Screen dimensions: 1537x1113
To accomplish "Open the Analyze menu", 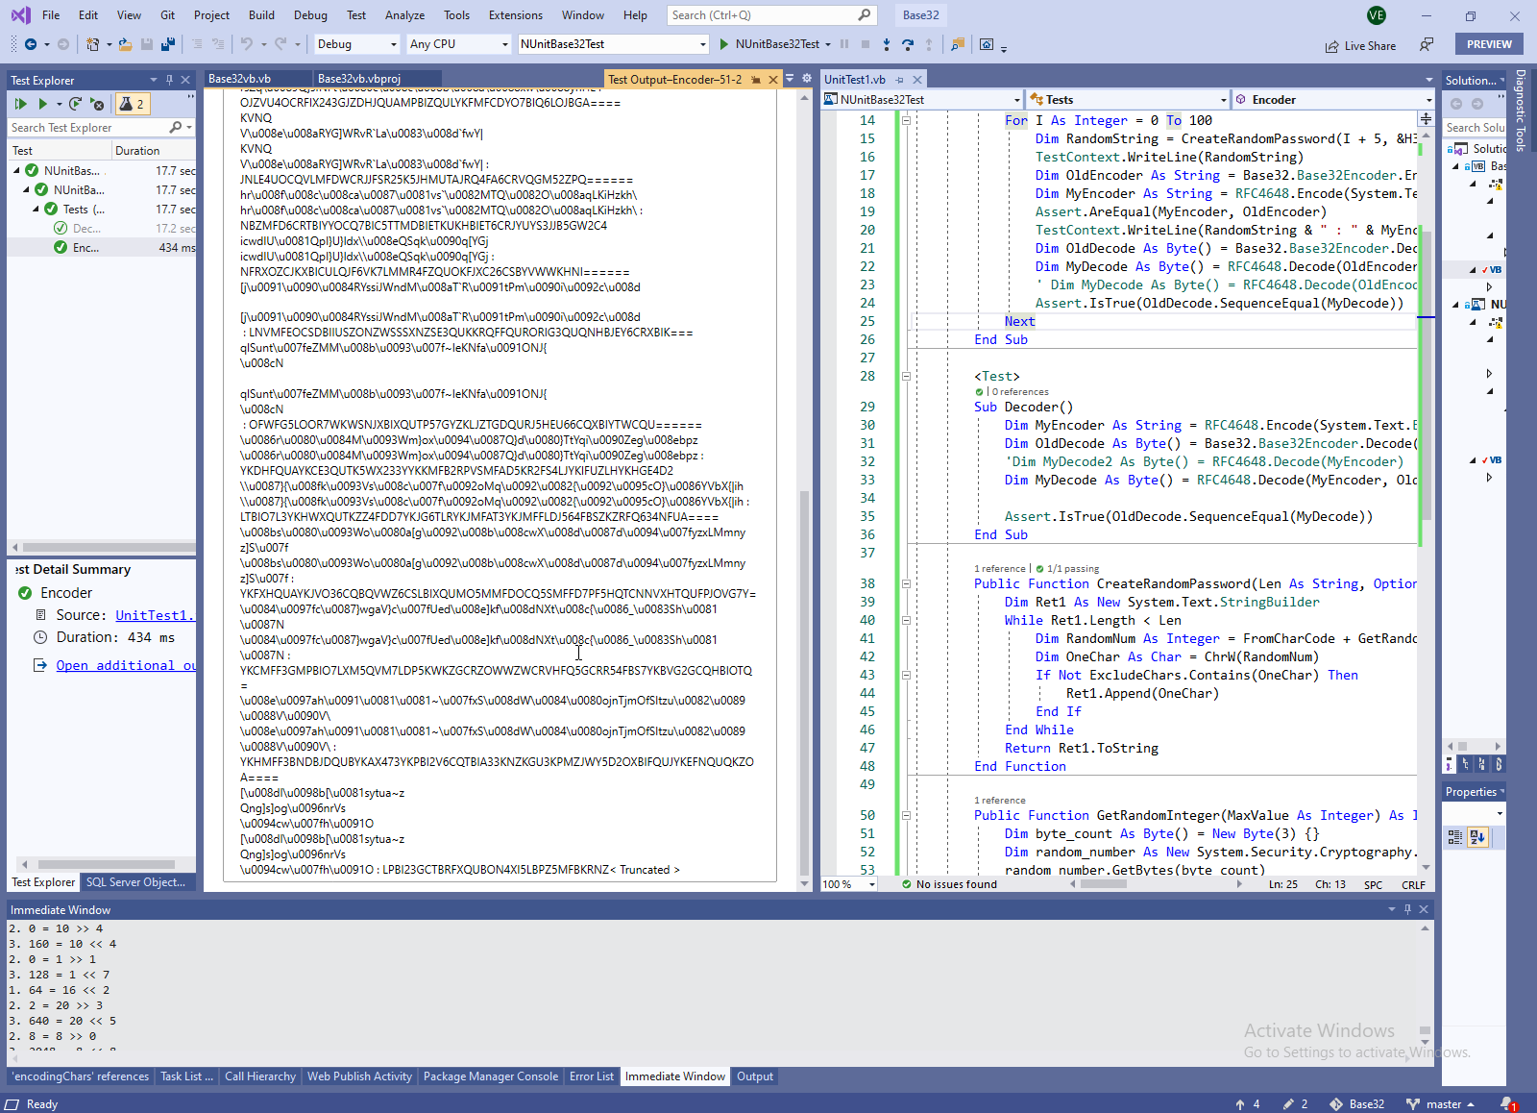I will 404,15.
